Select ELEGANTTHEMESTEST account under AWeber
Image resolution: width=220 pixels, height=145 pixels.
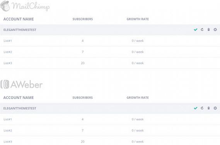(x=20, y=108)
